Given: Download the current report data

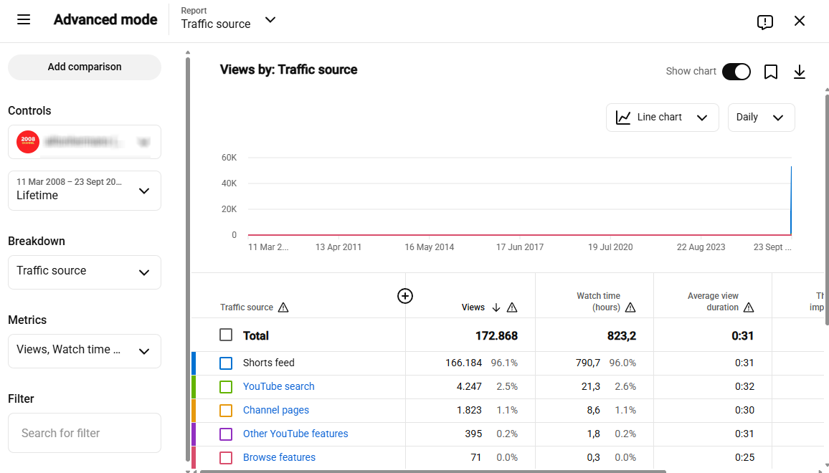Looking at the screenshot, I should (x=800, y=72).
